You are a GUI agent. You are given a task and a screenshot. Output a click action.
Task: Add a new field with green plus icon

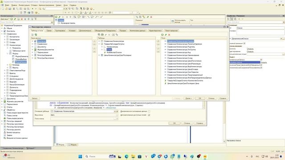[x=162, y=35]
